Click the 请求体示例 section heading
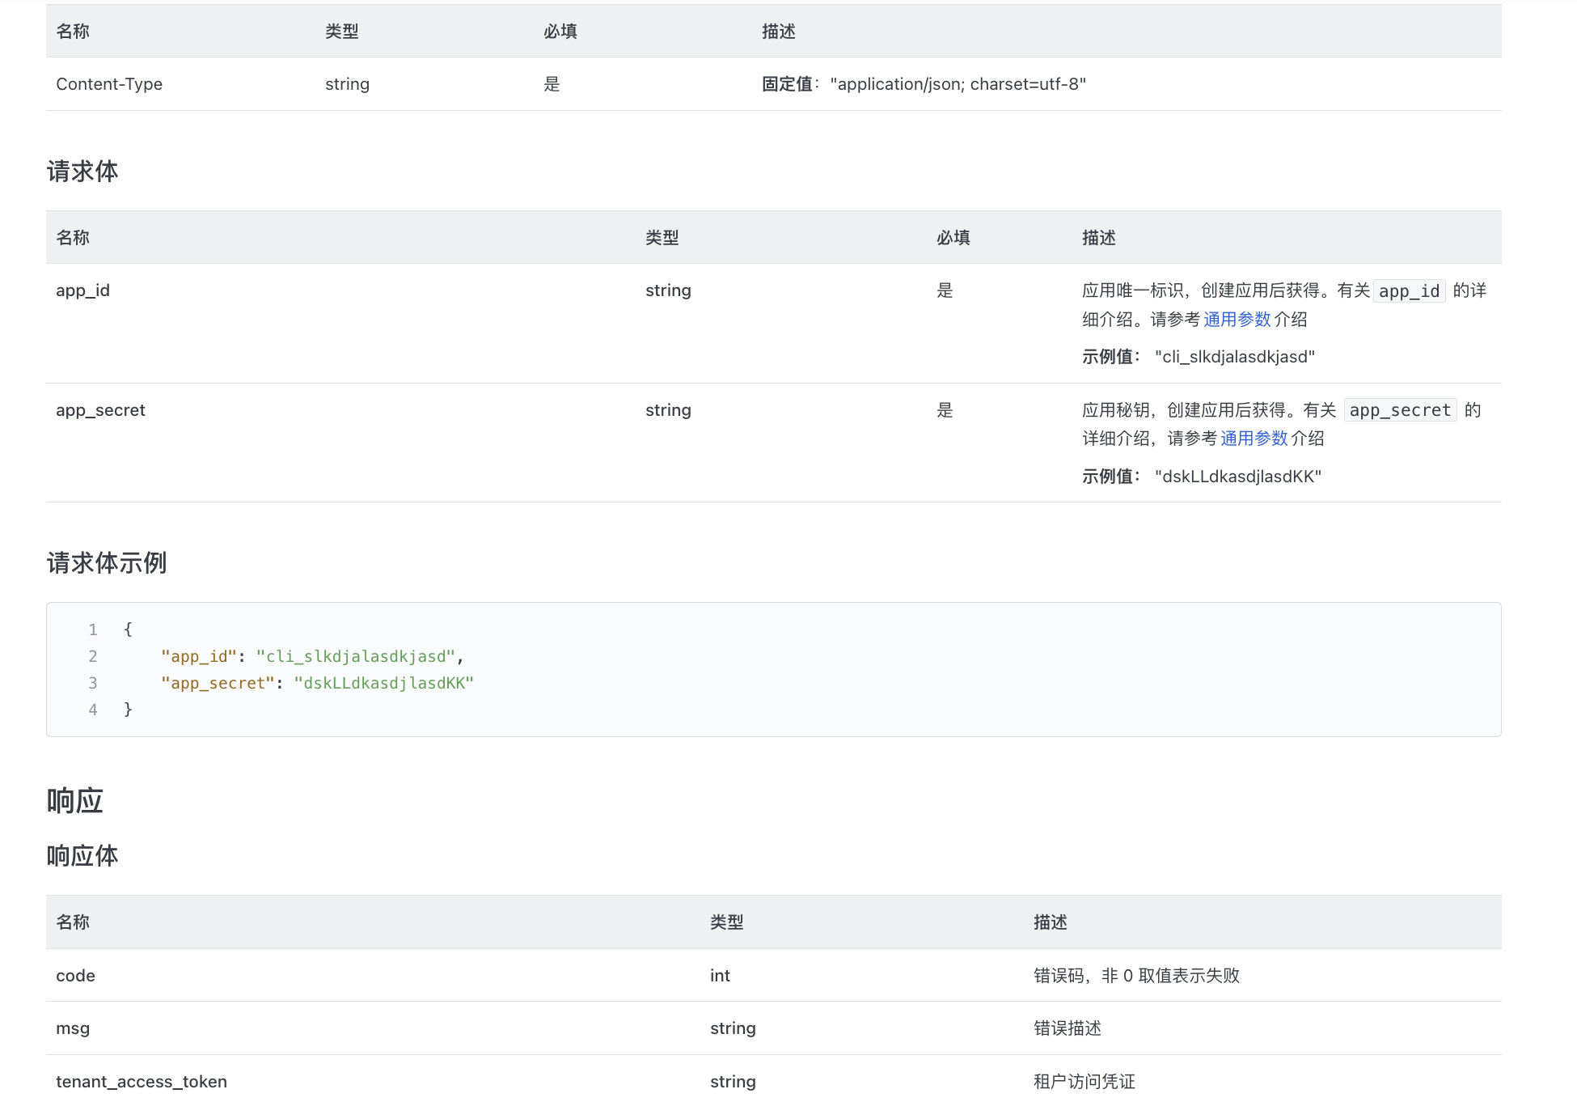The image size is (1577, 1102). pyautogui.click(x=107, y=563)
